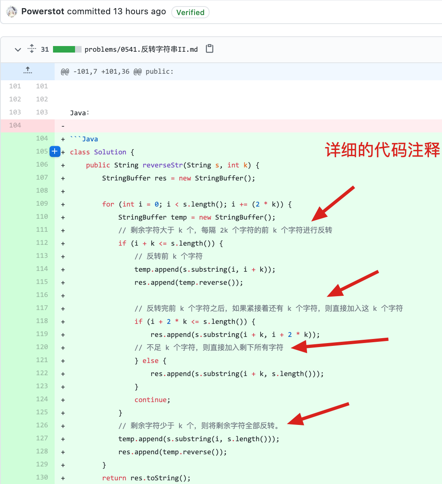Click comment '剩余字符少于 k 个' line
This screenshot has width=442, height=484.
199,426
